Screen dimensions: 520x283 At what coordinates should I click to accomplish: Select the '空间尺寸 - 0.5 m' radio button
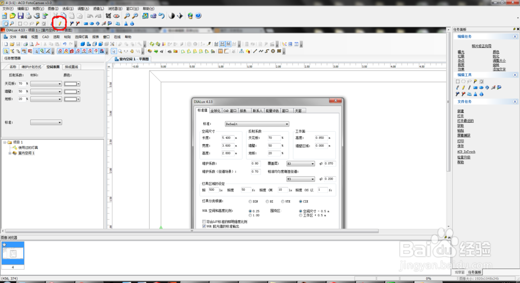click(x=301, y=211)
